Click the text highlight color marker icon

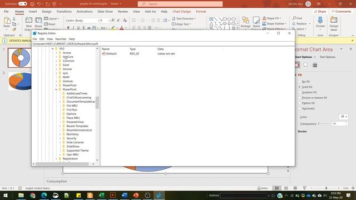pos(113,28)
